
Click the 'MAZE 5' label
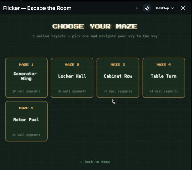26,108
